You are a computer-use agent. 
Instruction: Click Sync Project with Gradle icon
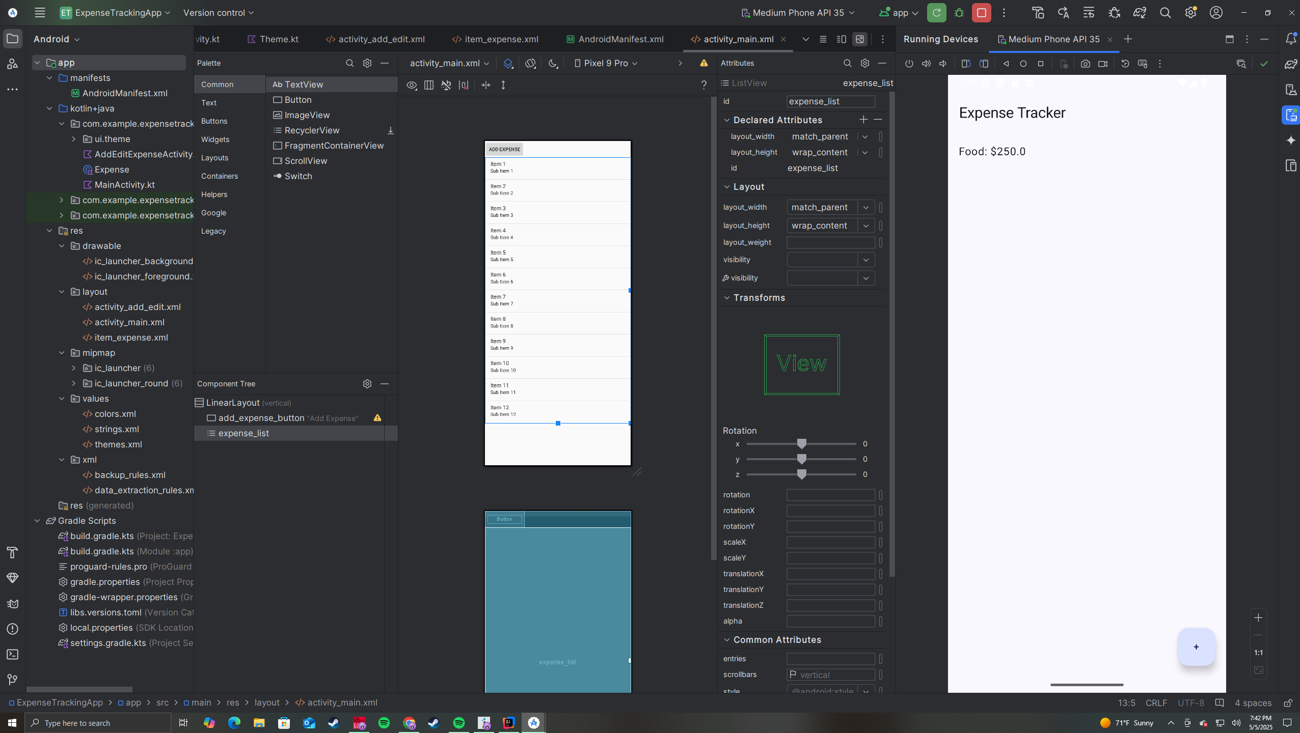[x=1140, y=13]
